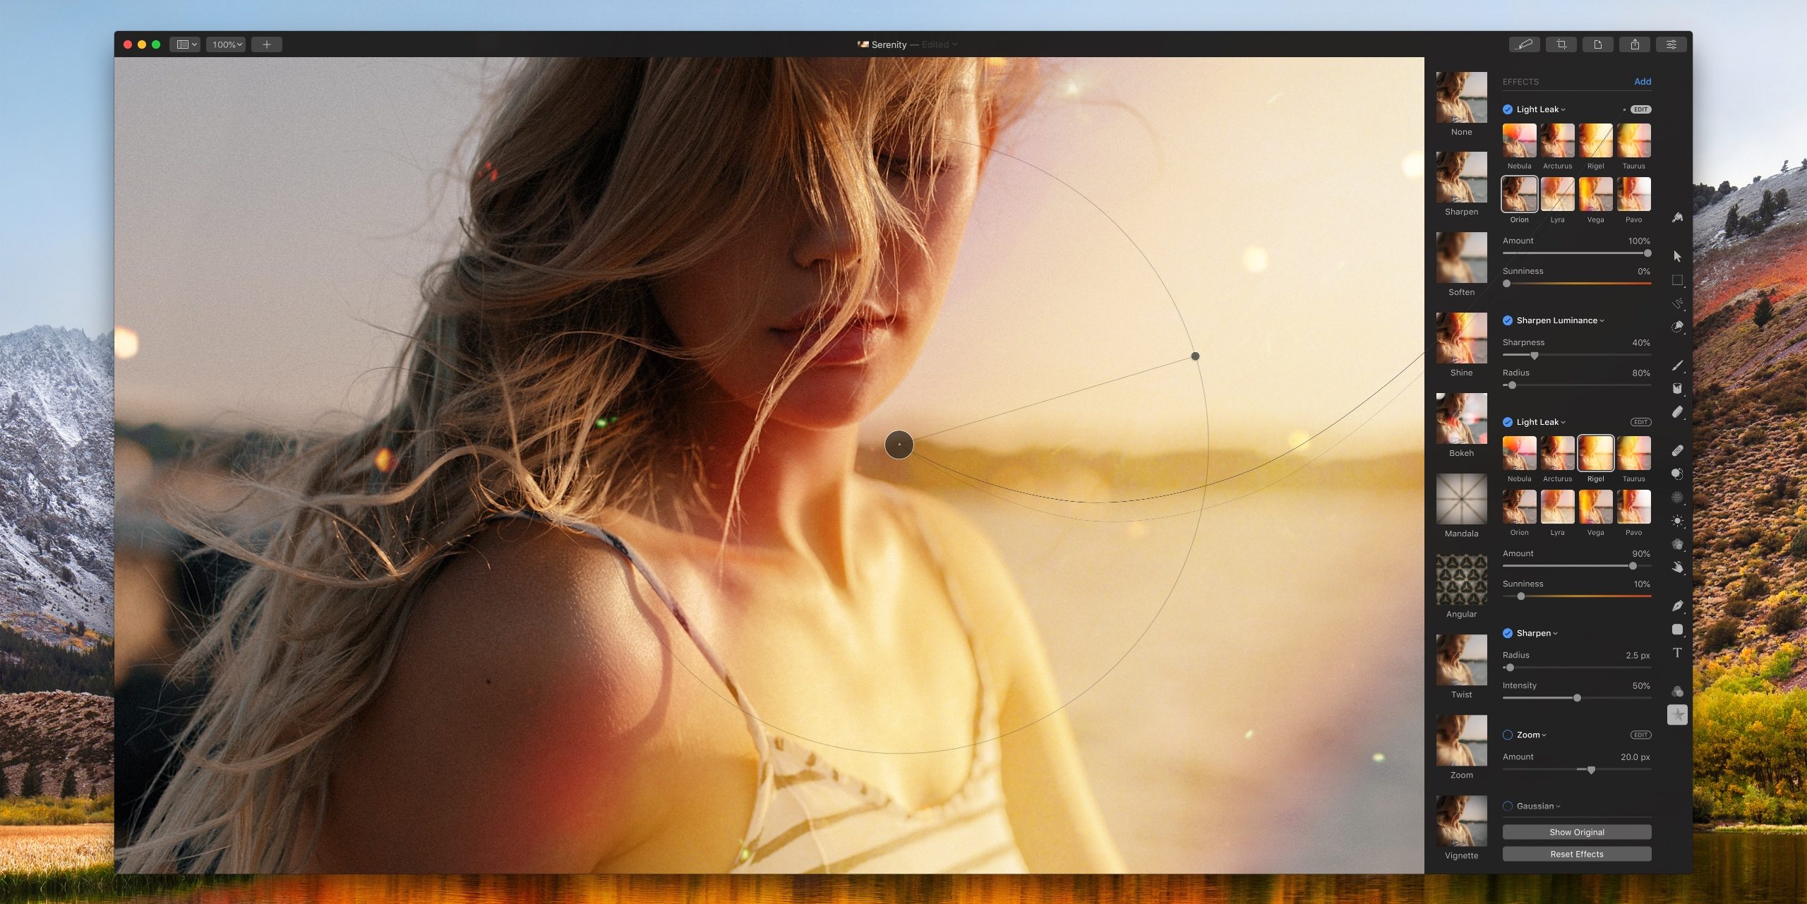Select the Arrange arrow cursor tool
The height and width of the screenshot is (904, 1807).
1677,256
